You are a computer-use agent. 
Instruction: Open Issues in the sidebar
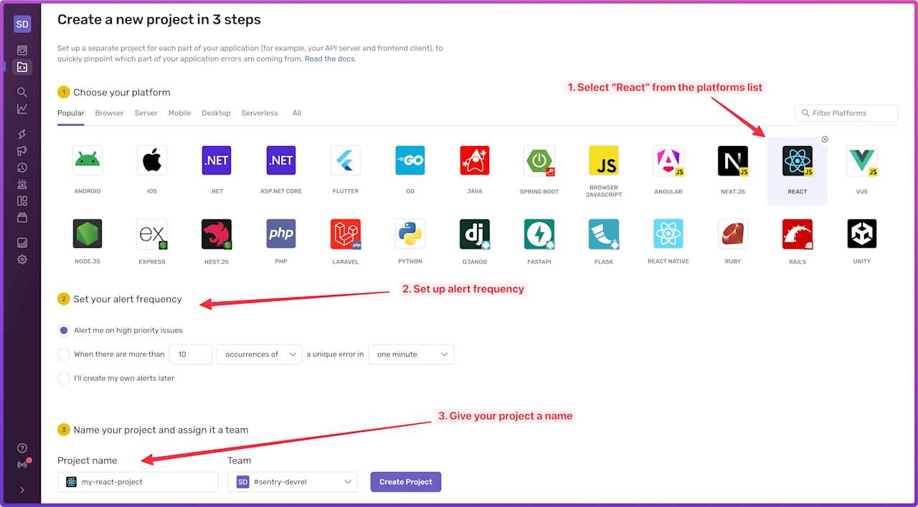pos(22,50)
